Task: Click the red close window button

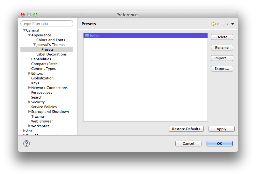Action: tap(23, 15)
